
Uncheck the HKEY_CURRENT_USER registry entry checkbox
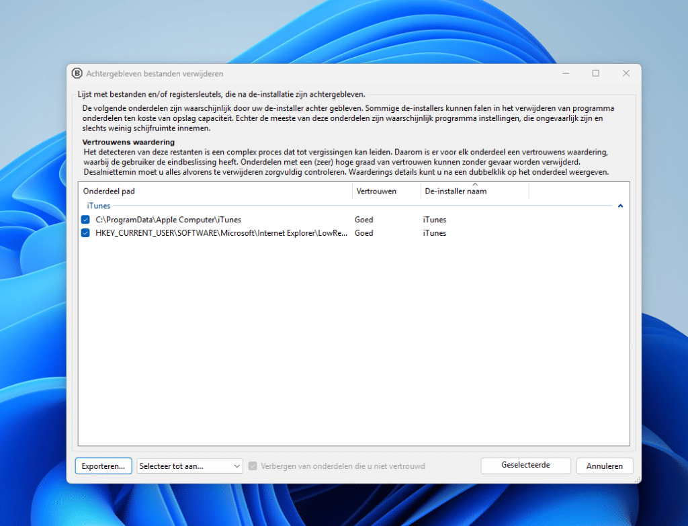(x=85, y=233)
